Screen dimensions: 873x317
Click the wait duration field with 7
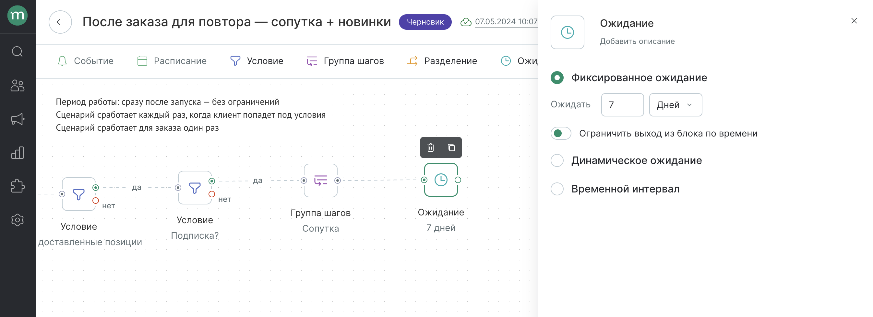pyautogui.click(x=622, y=105)
